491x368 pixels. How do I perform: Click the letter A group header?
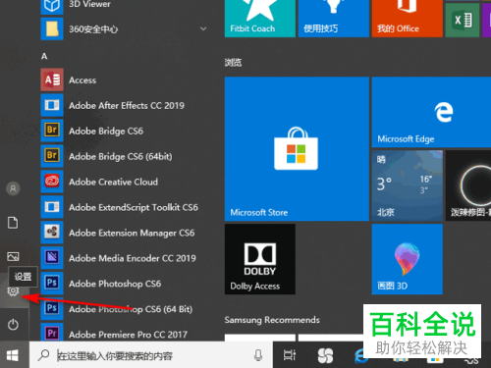coord(44,56)
